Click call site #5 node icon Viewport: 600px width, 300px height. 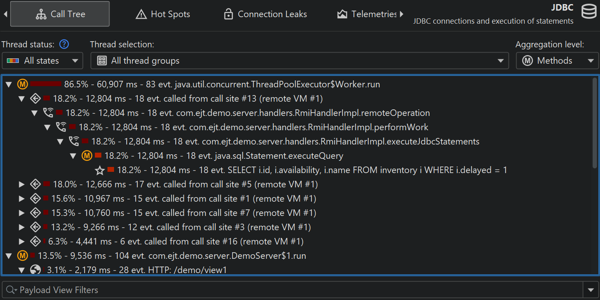coord(35,184)
